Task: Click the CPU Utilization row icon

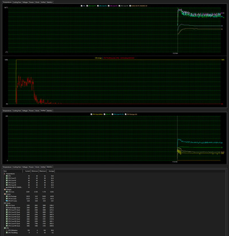Action: [x=7, y=230]
